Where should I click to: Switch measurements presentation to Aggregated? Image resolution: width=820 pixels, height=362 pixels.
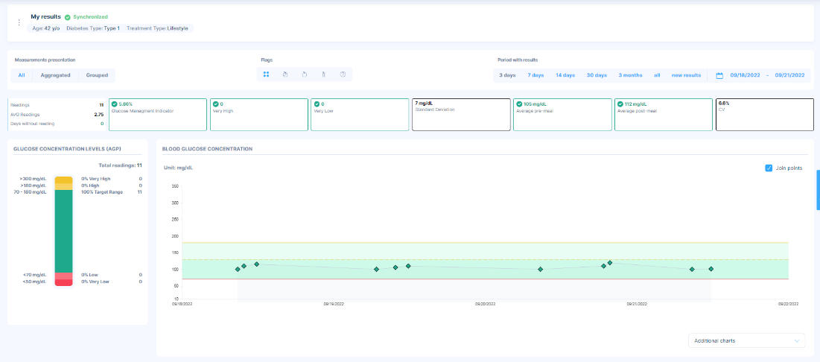(x=55, y=75)
